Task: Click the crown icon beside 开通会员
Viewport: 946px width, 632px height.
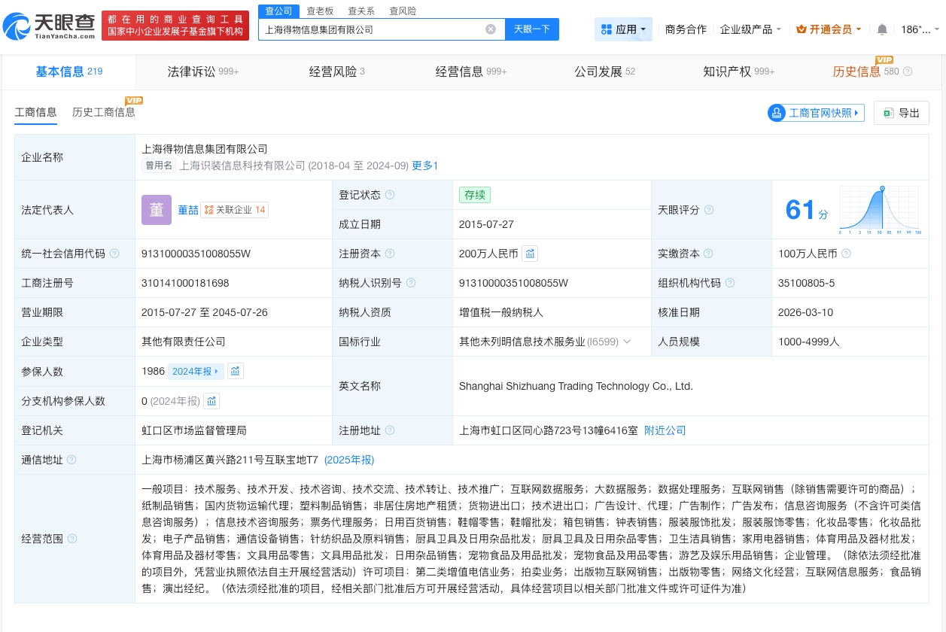Action: pyautogui.click(x=802, y=29)
